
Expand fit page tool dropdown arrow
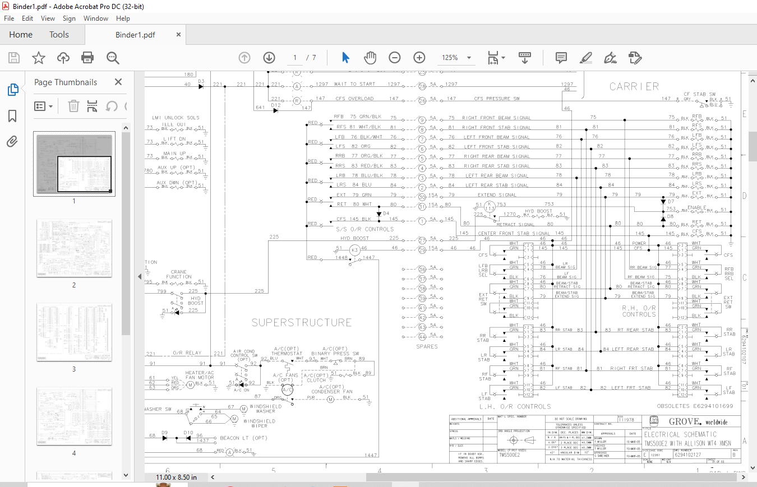point(503,58)
